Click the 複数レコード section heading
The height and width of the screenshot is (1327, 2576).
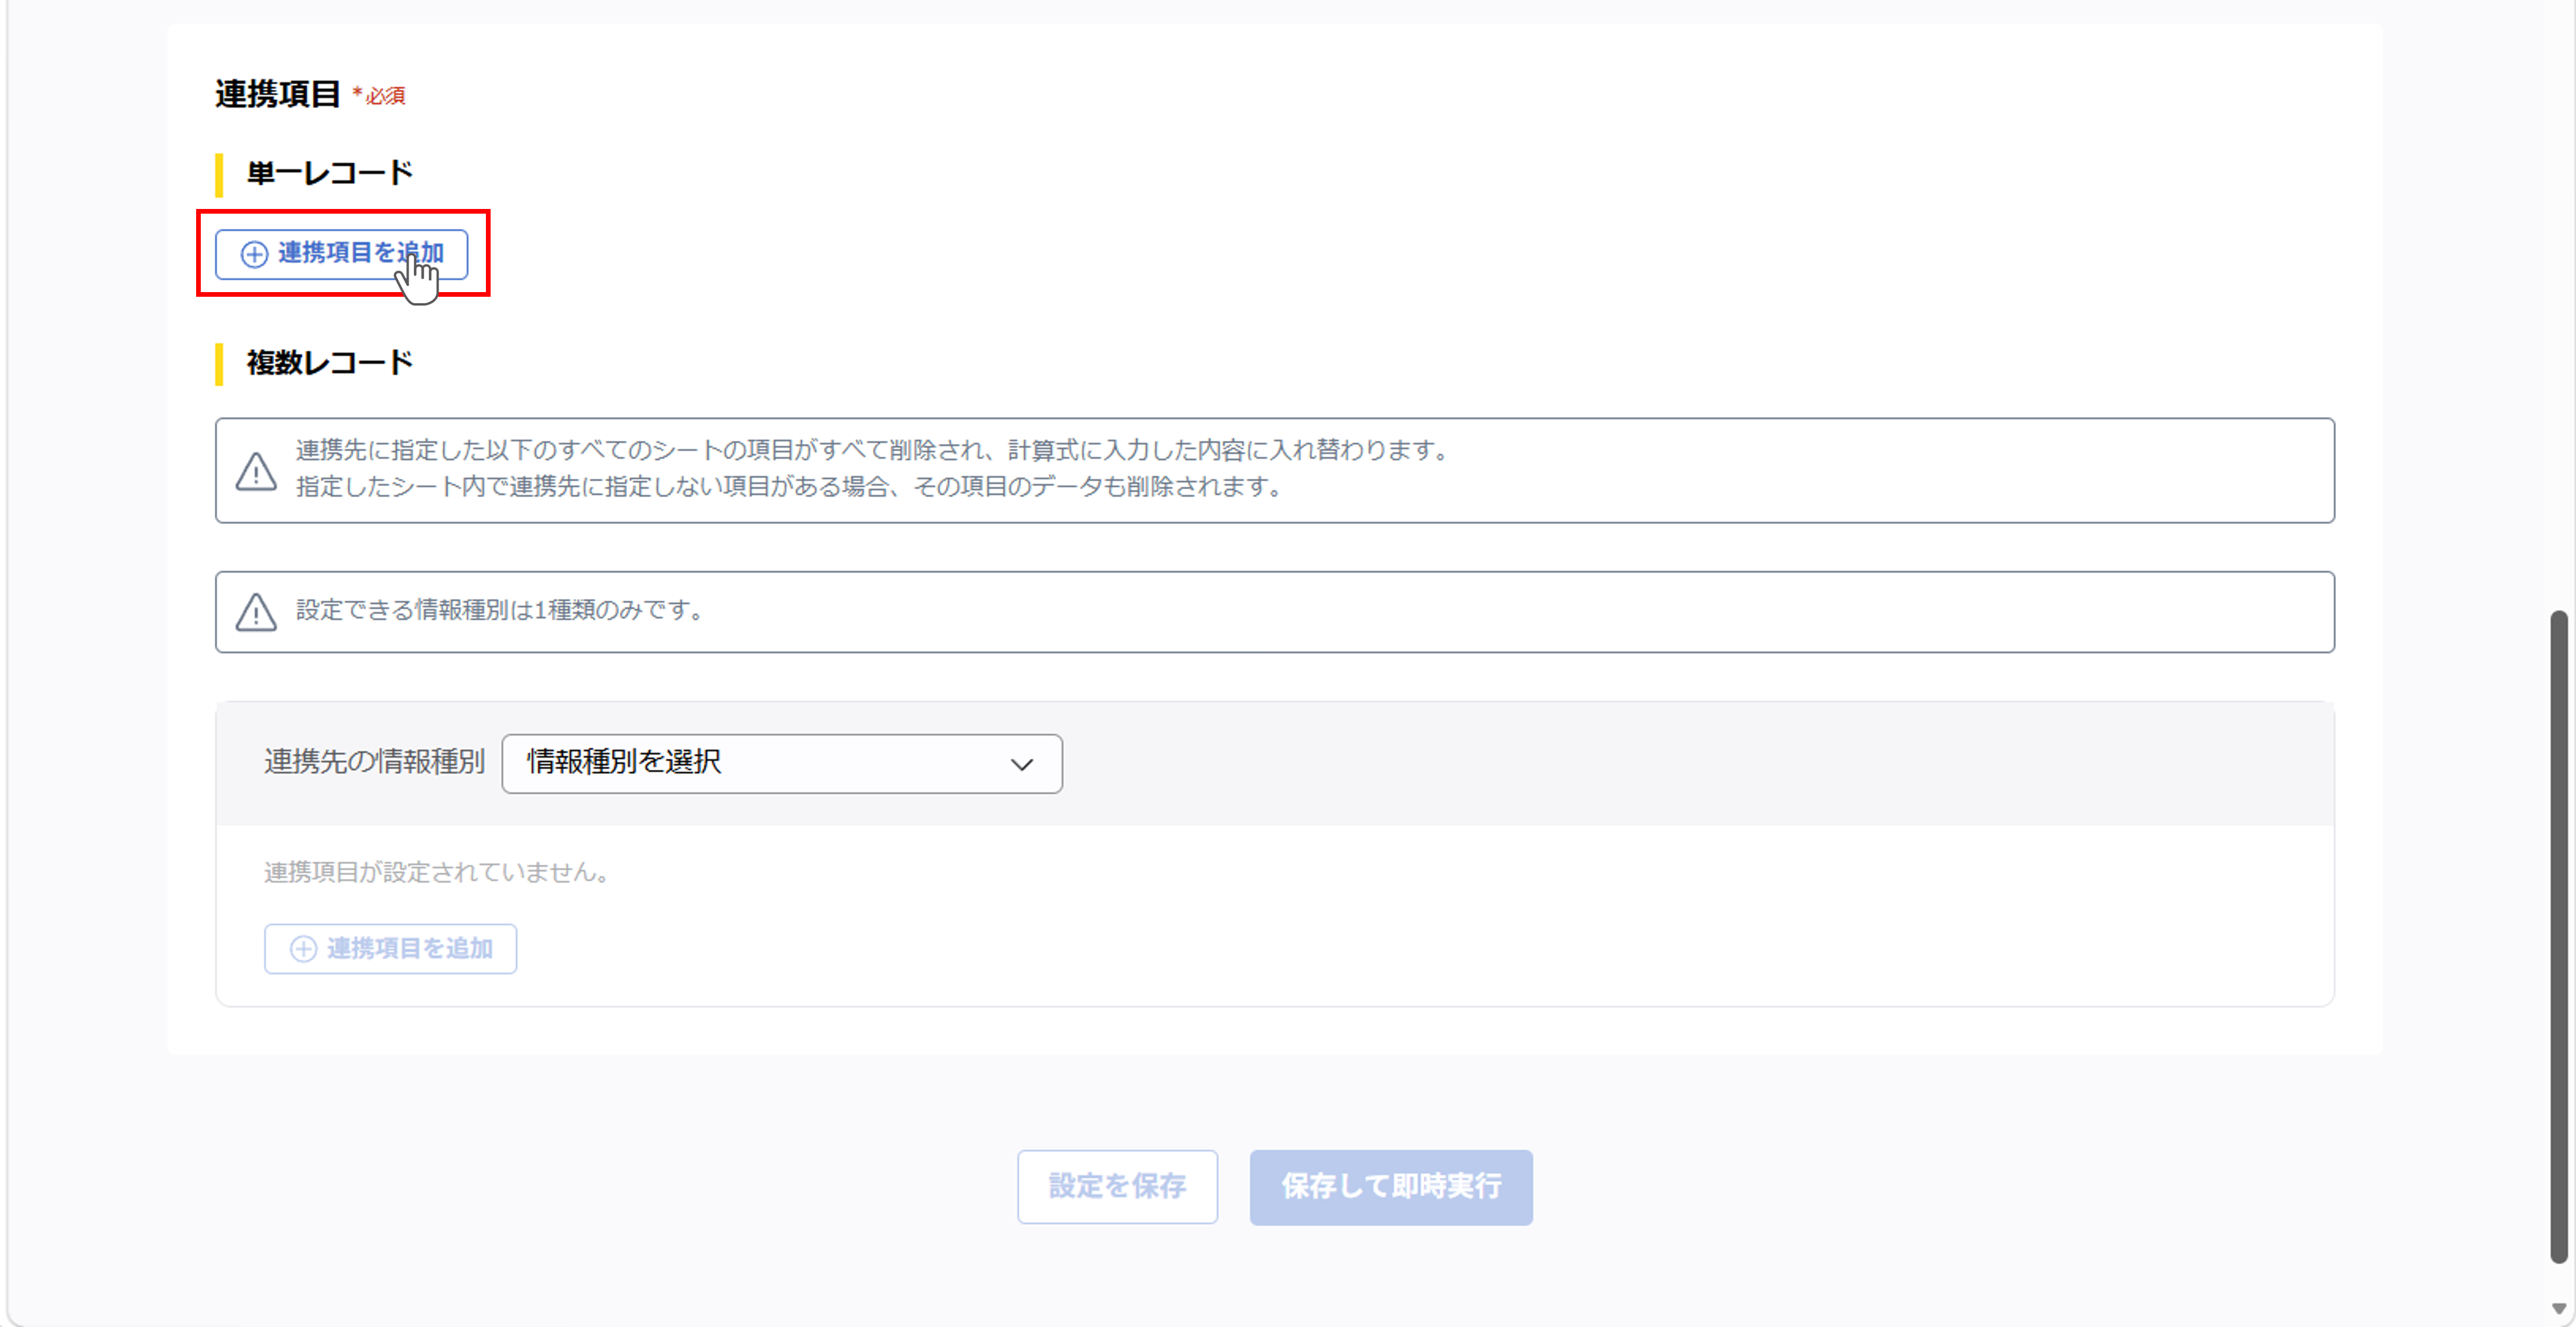330,362
